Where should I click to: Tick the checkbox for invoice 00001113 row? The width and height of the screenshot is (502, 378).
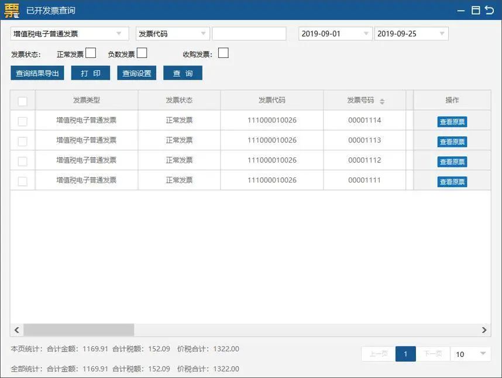coord(22,141)
